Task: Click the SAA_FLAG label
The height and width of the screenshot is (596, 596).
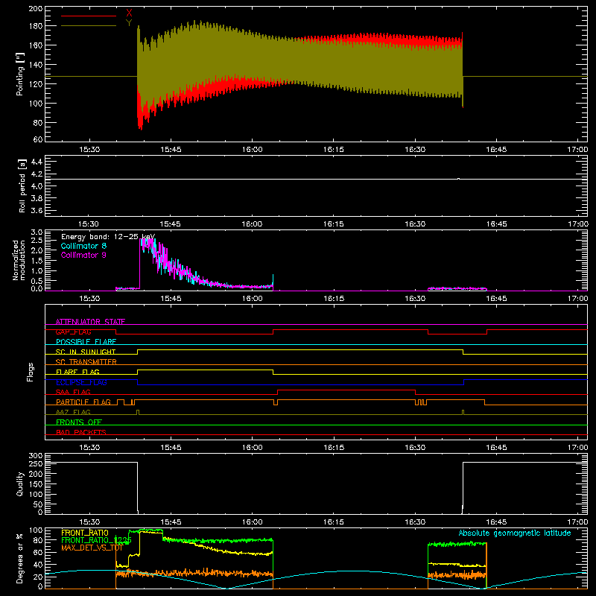Action: (73, 392)
